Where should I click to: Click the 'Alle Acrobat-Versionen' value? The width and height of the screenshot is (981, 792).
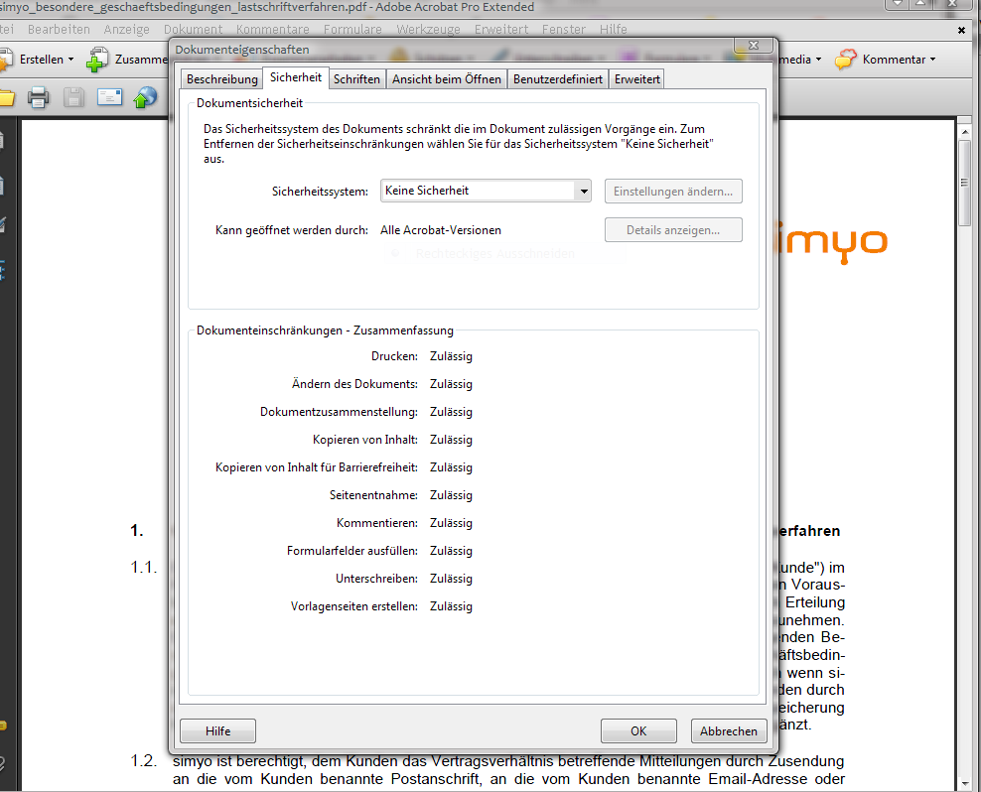point(441,230)
